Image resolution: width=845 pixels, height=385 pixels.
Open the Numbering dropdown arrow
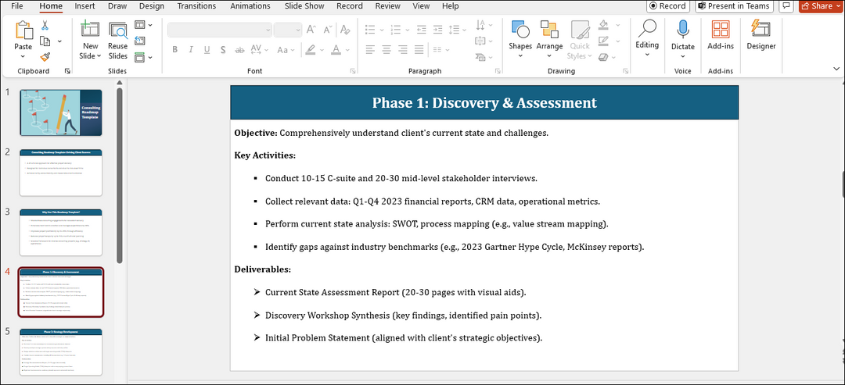(x=408, y=29)
